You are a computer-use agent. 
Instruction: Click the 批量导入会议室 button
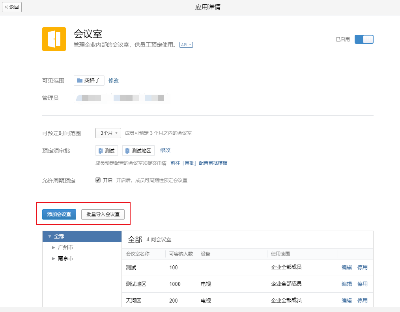pos(103,214)
